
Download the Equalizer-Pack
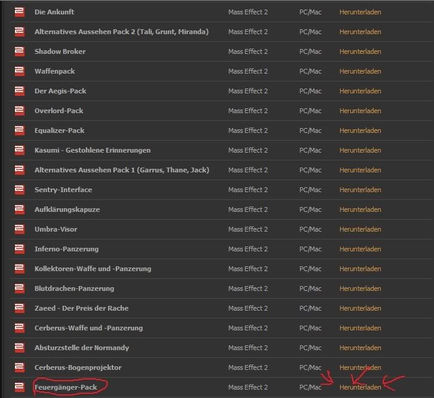pyautogui.click(x=360, y=130)
